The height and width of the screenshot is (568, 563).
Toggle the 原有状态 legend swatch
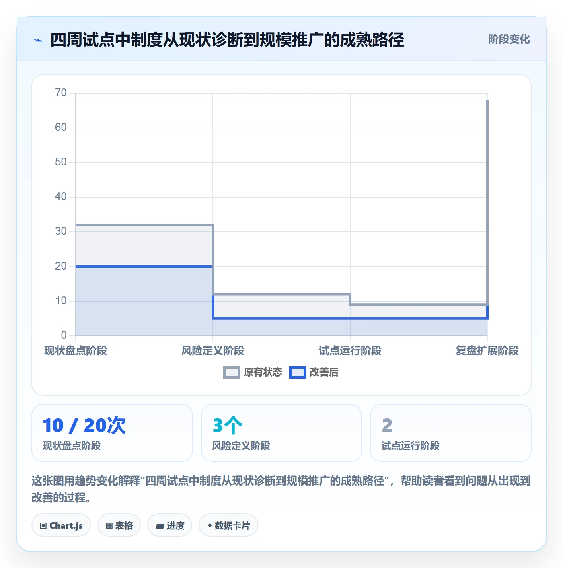point(232,372)
